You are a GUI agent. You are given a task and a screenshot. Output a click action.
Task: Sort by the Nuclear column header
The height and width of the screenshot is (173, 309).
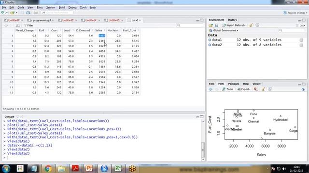tap(114, 30)
